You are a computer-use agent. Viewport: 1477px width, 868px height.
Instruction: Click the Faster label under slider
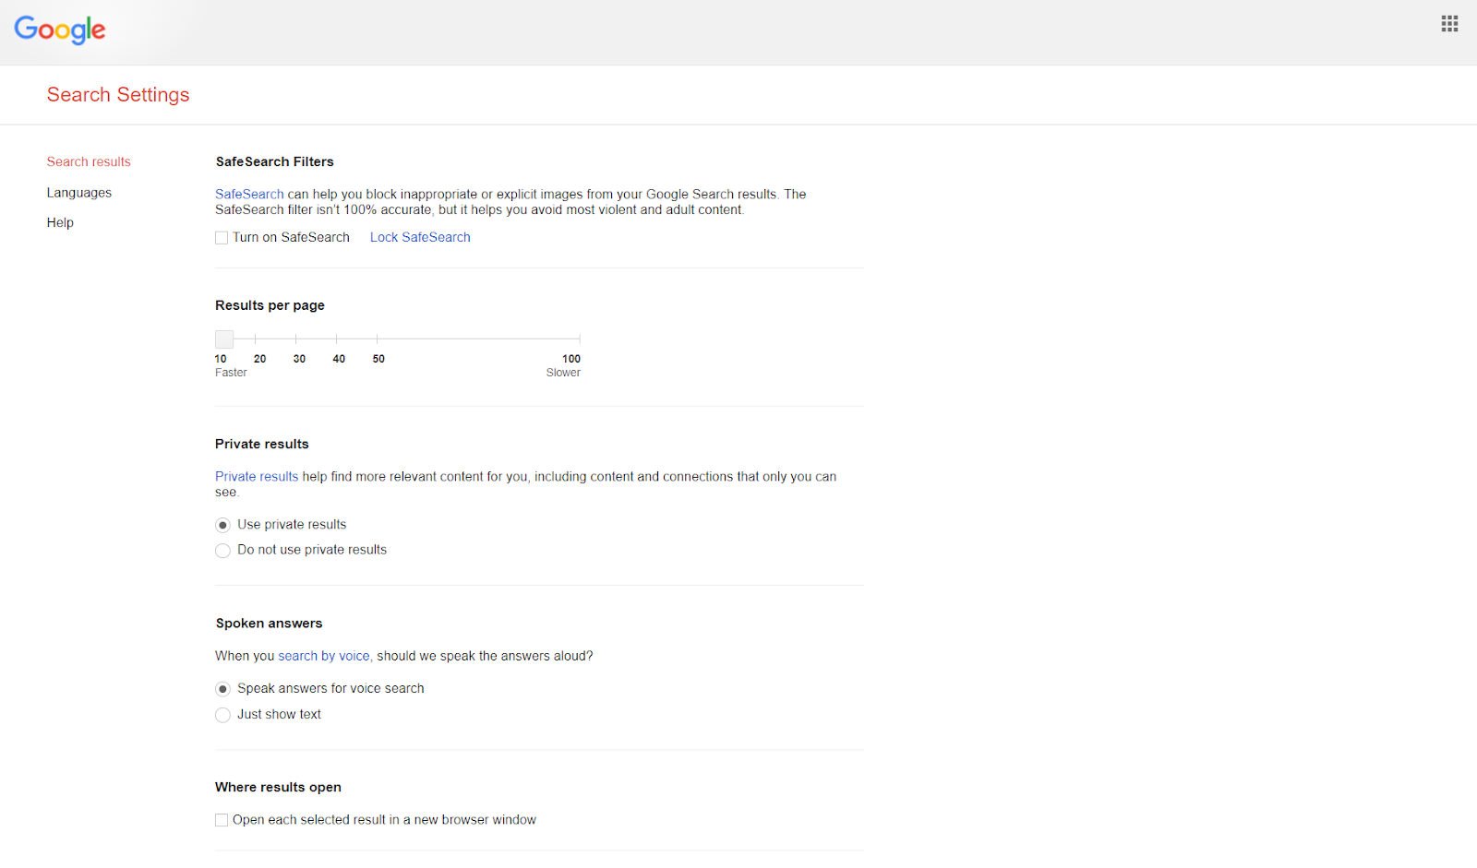coord(231,373)
